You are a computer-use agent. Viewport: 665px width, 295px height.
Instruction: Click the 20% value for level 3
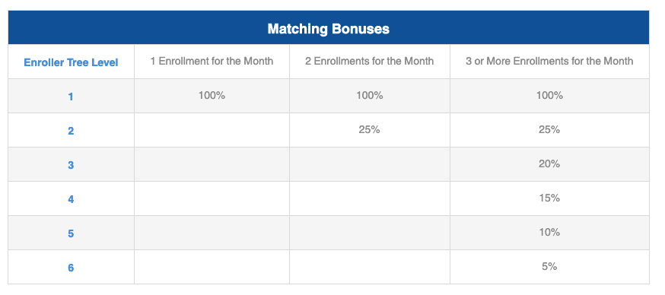pos(549,163)
